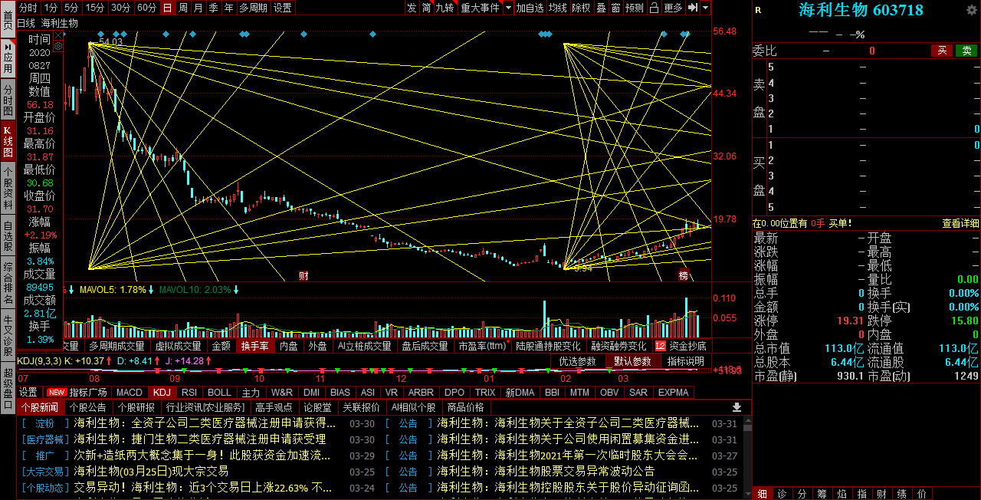The image size is (981, 500).
Task: Open the 更多 menu
Action: point(673,8)
